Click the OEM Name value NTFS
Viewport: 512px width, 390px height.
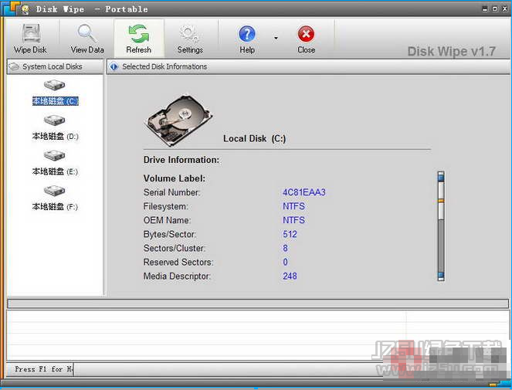[x=293, y=220]
